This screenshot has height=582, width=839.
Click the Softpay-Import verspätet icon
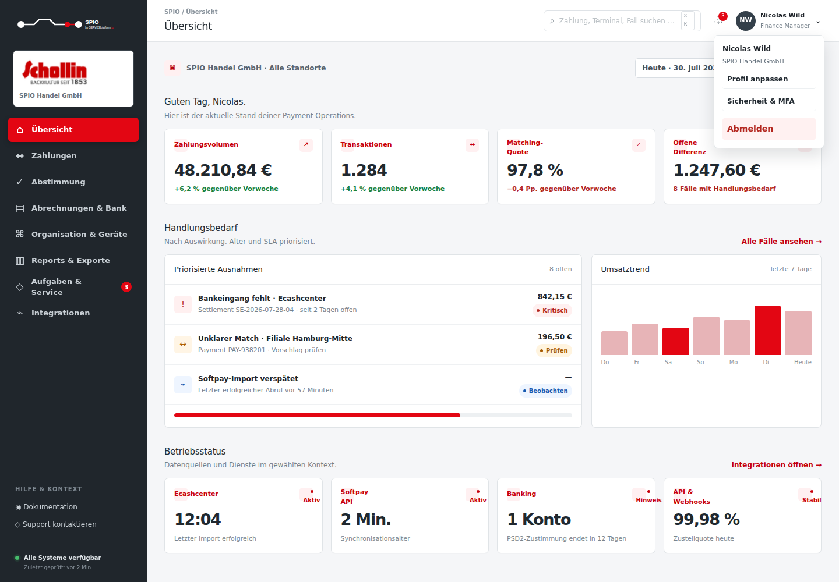pyautogui.click(x=183, y=384)
